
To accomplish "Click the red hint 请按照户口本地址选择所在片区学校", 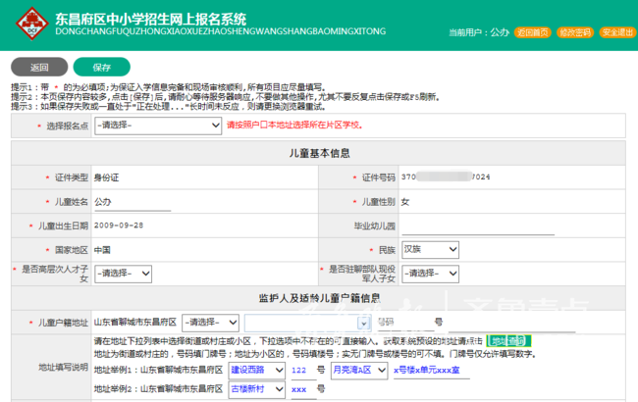I will (x=294, y=126).
